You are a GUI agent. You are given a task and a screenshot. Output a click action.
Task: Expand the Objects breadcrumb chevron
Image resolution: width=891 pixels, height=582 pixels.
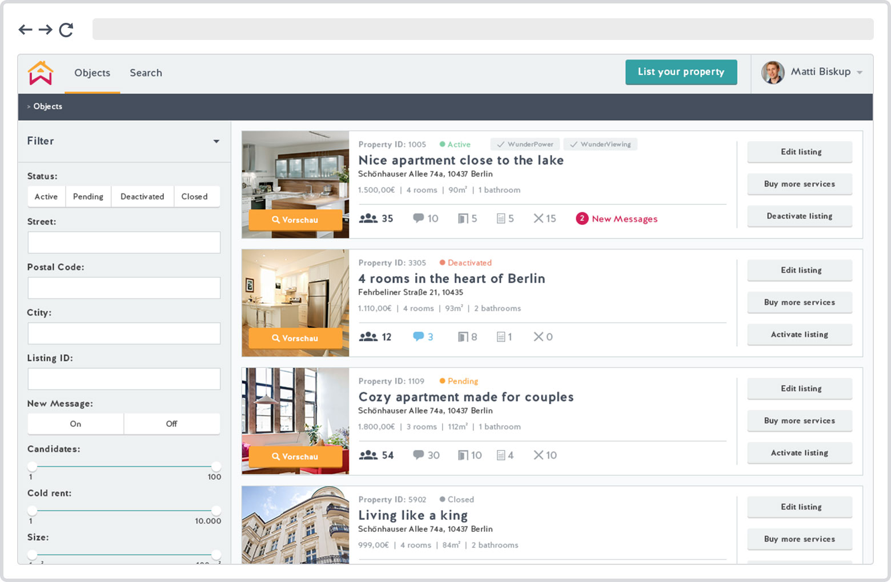pos(29,107)
